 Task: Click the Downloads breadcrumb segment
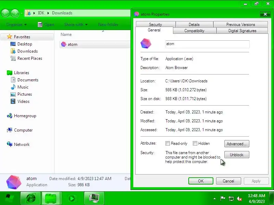[62, 13]
